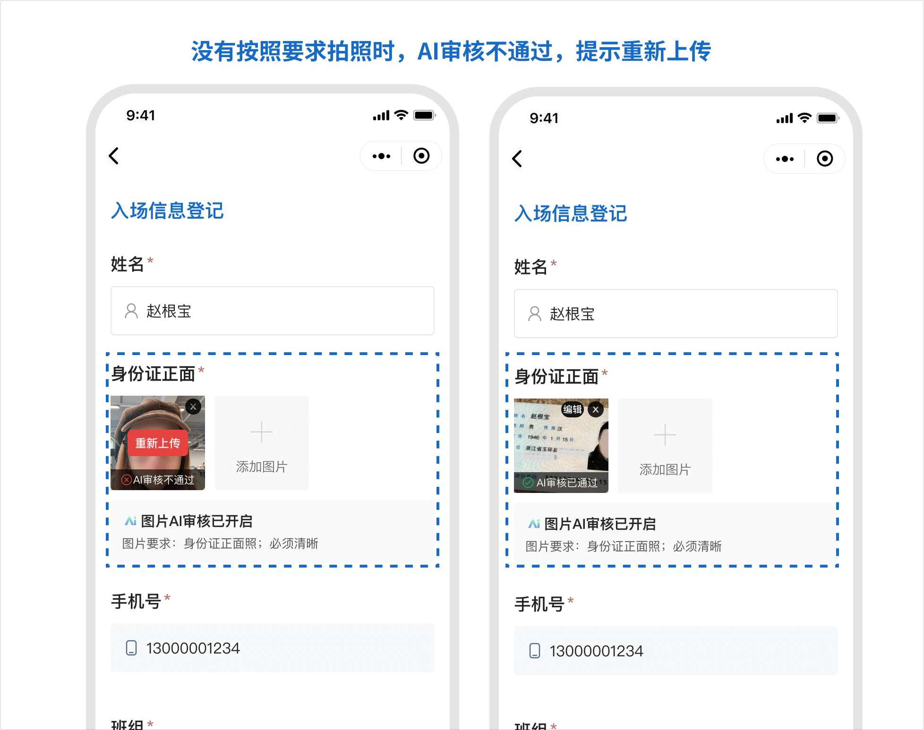The image size is (924, 730).
Task: Tap back arrow in left phone
Action: pos(114,156)
